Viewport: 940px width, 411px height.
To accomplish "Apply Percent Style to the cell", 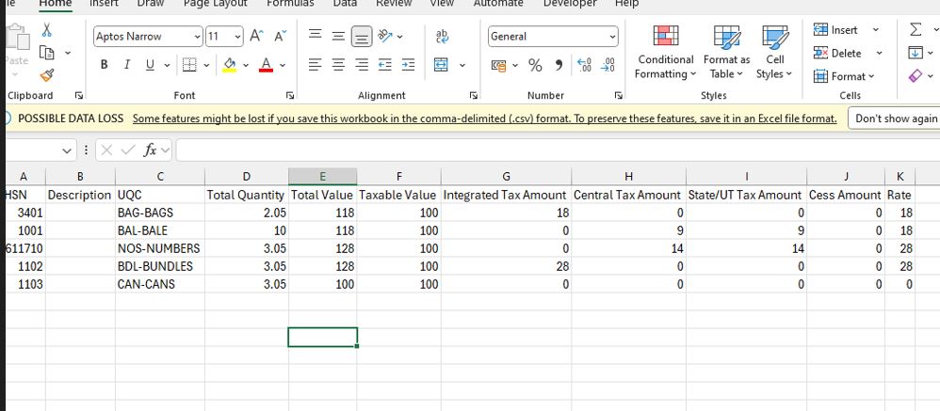I will 534,65.
